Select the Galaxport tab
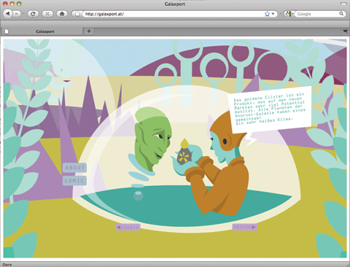Screen dimensions: 350x267 42,31
